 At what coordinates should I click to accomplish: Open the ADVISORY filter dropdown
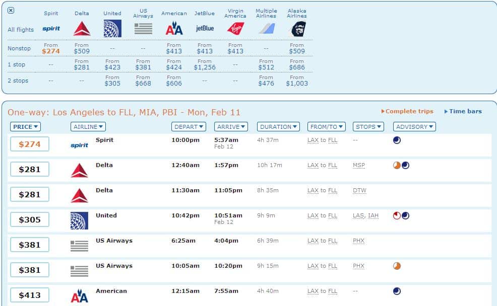[415, 126]
